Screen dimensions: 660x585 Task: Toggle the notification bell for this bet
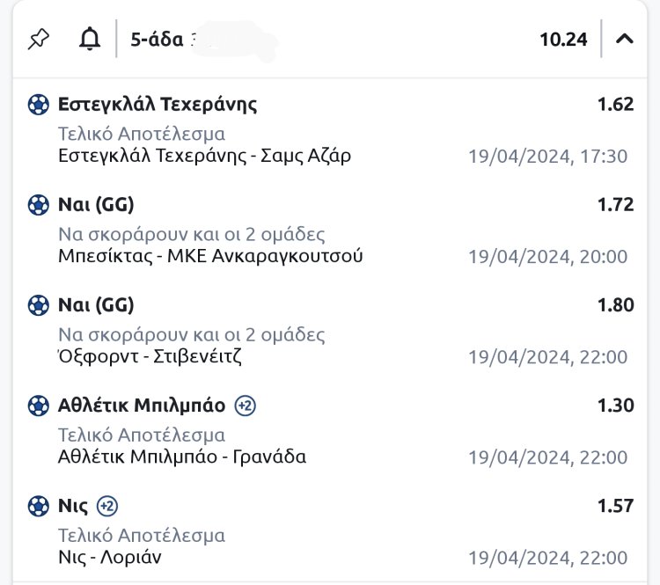click(x=89, y=40)
